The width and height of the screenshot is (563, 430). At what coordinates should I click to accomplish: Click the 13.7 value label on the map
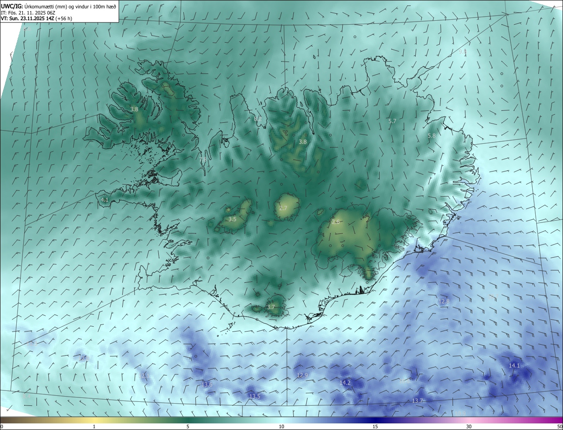pos(417,401)
